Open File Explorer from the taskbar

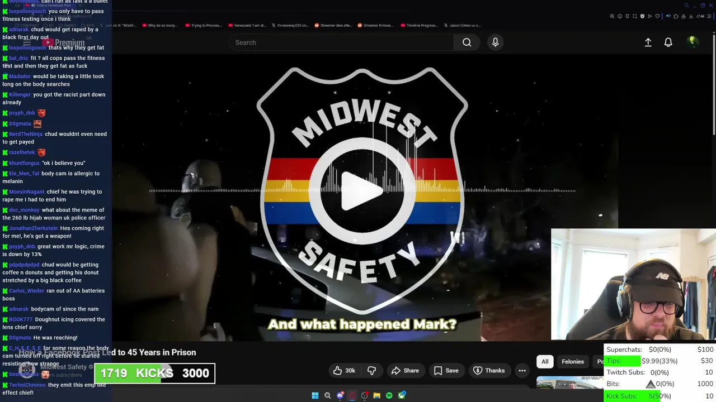pos(377,395)
